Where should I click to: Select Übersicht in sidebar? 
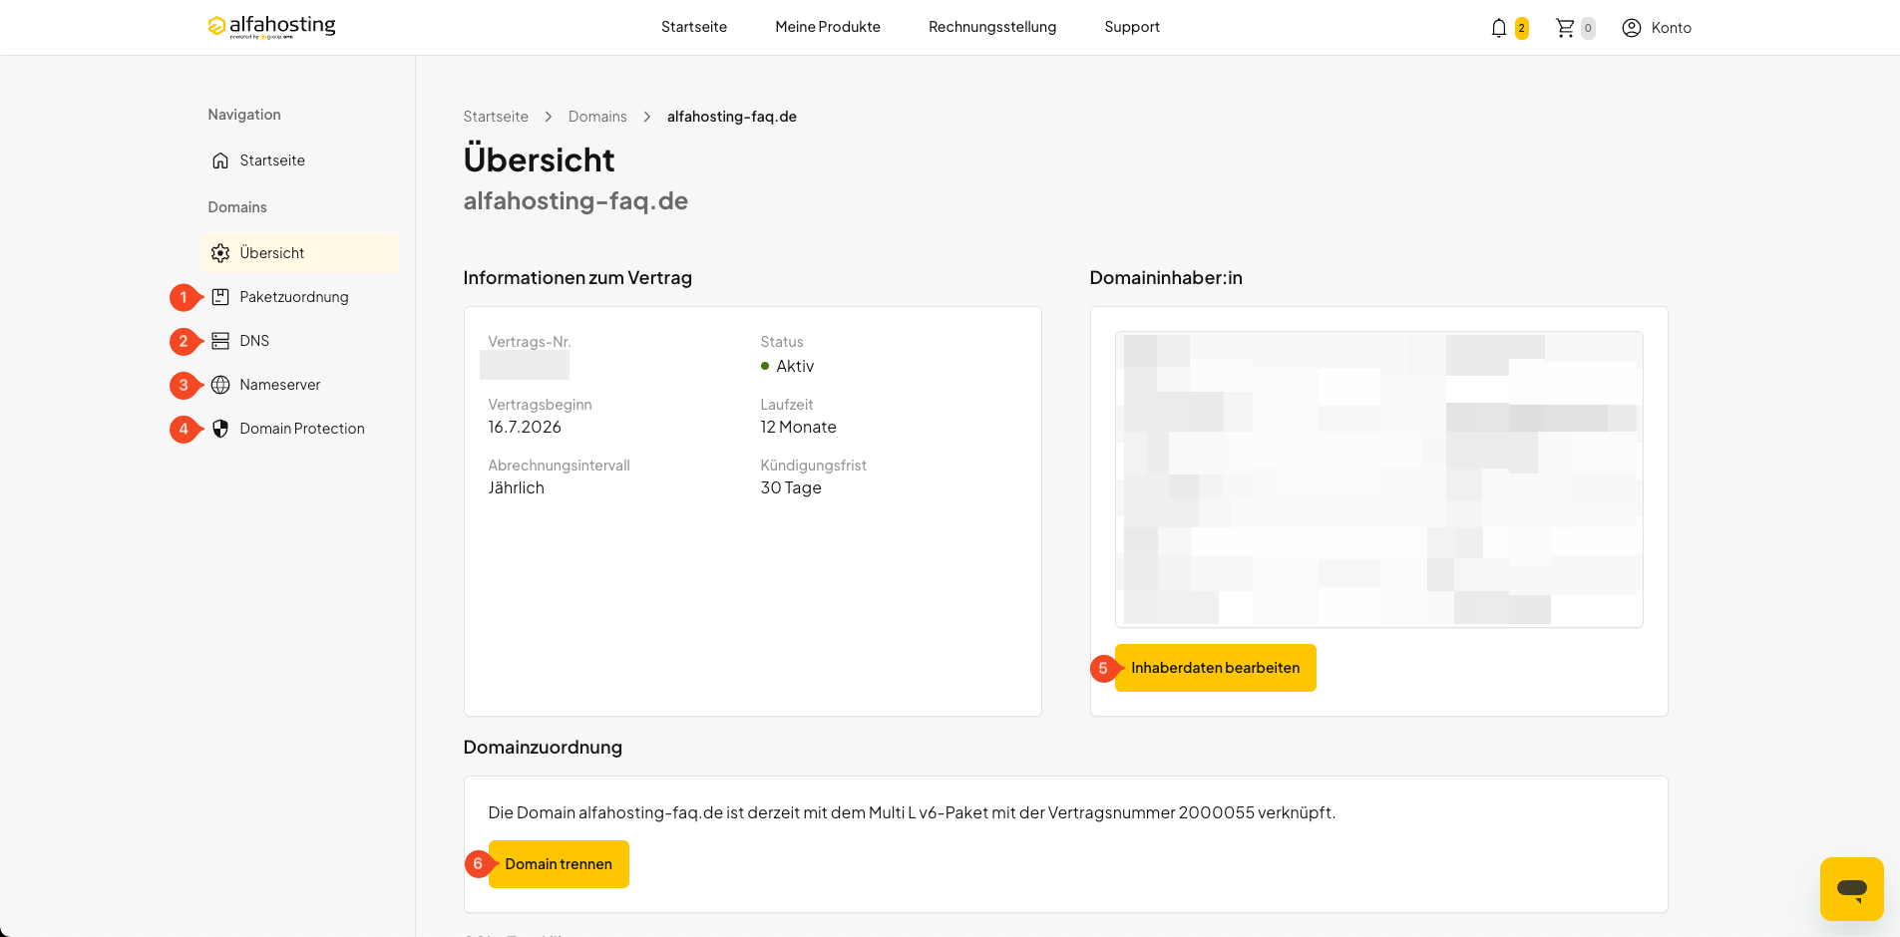coord(299,253)
